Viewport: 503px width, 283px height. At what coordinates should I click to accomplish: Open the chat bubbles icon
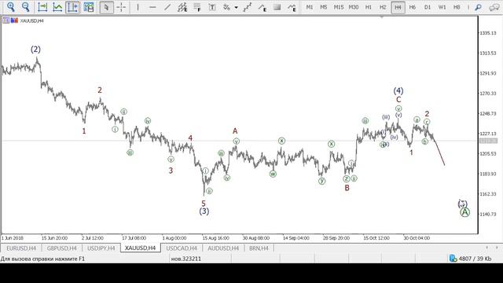pyautogui.click(x=494, y=7)
